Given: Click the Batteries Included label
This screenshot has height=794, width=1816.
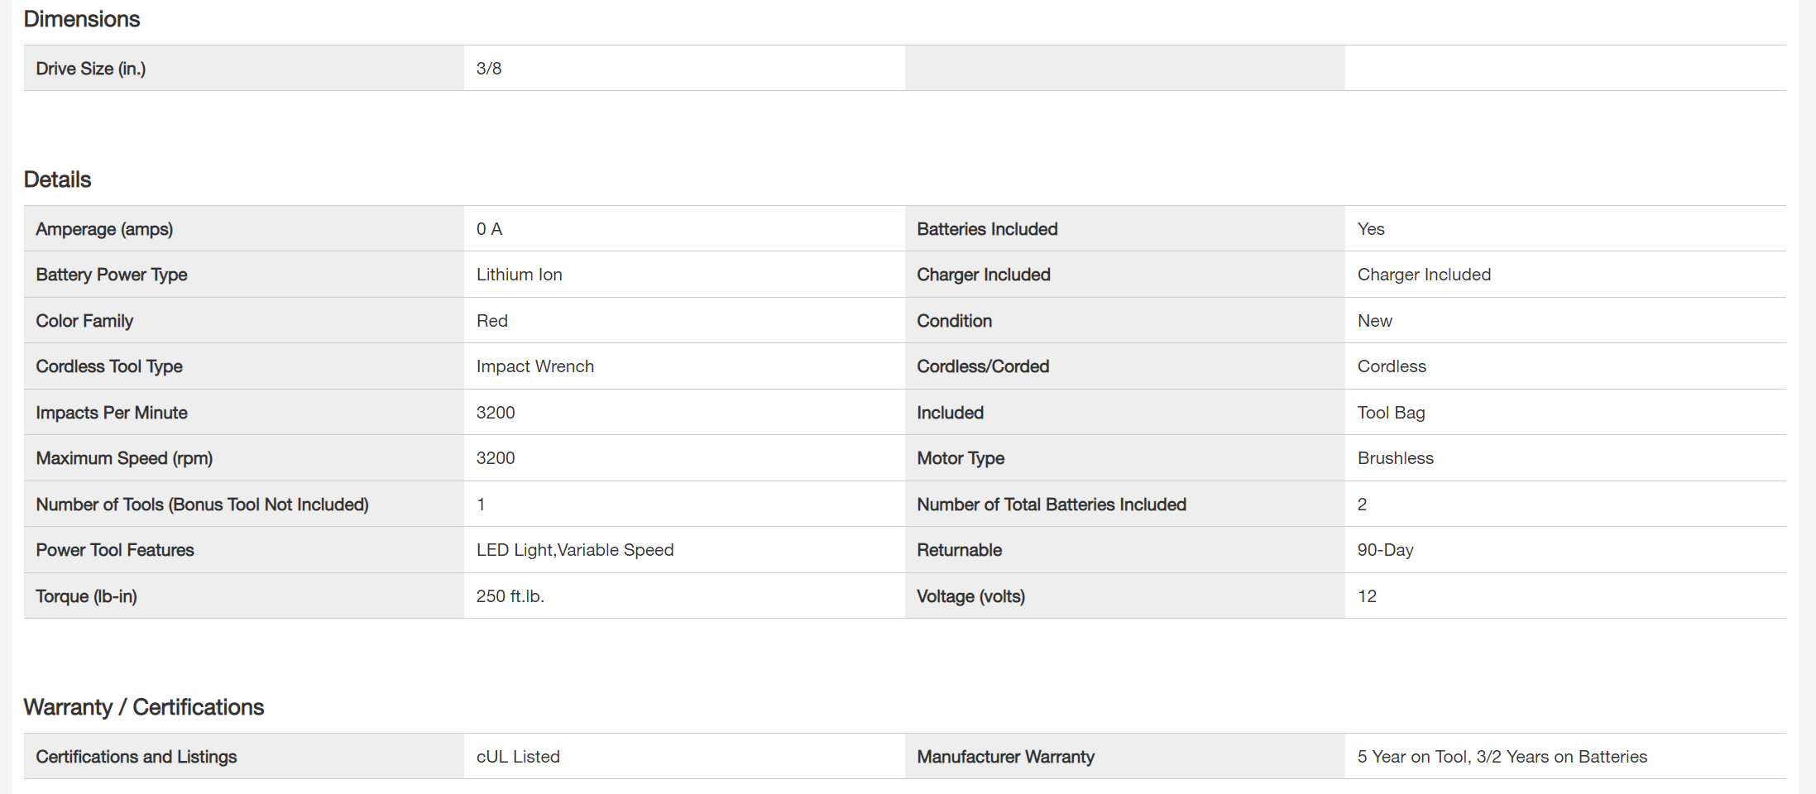Looking at the screenshot, I should point(987,229).
